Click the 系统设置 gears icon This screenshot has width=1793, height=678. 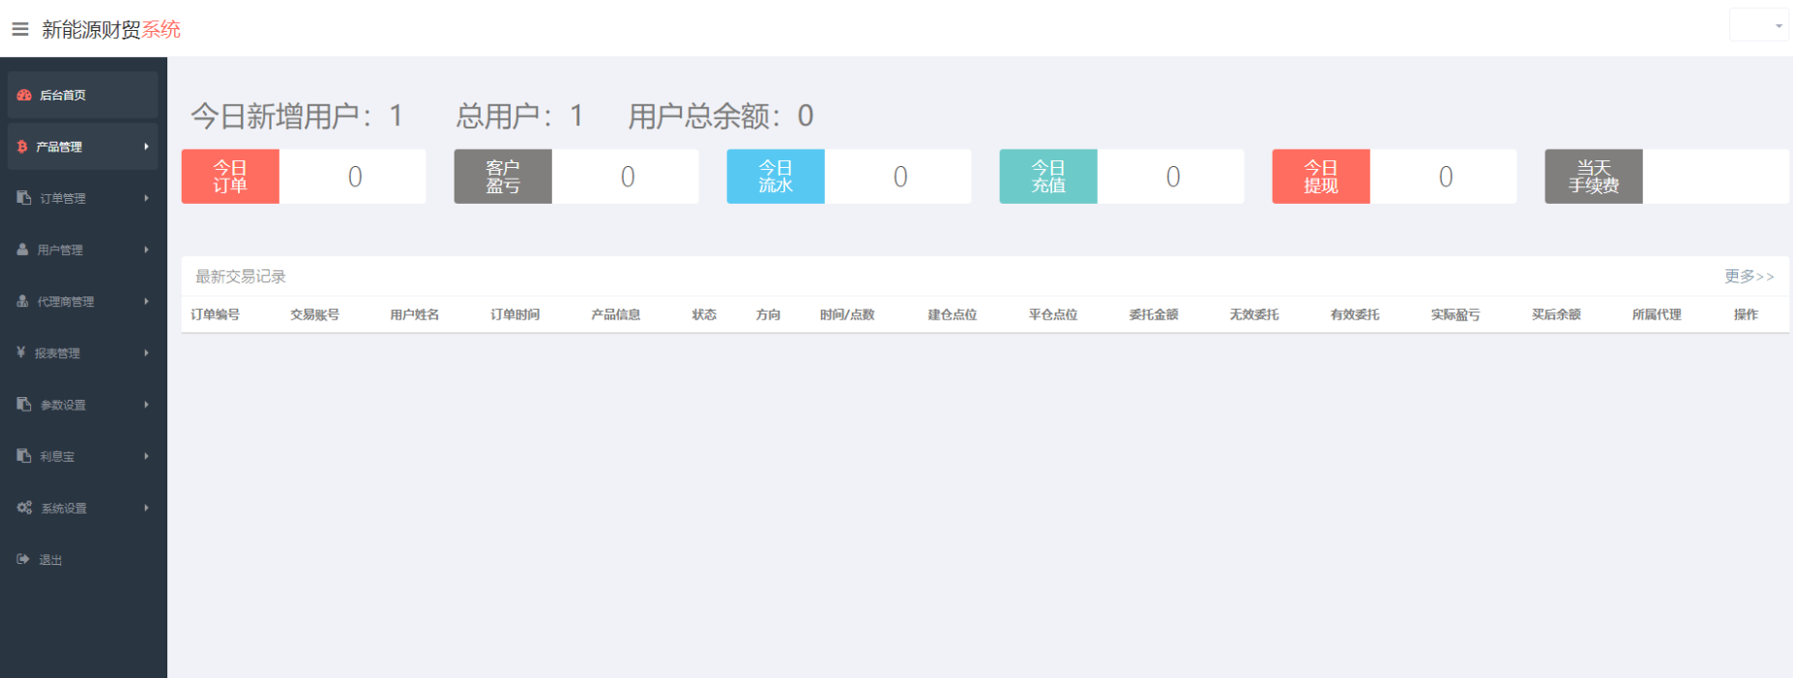pyautogui.click(x=24, y=508)
